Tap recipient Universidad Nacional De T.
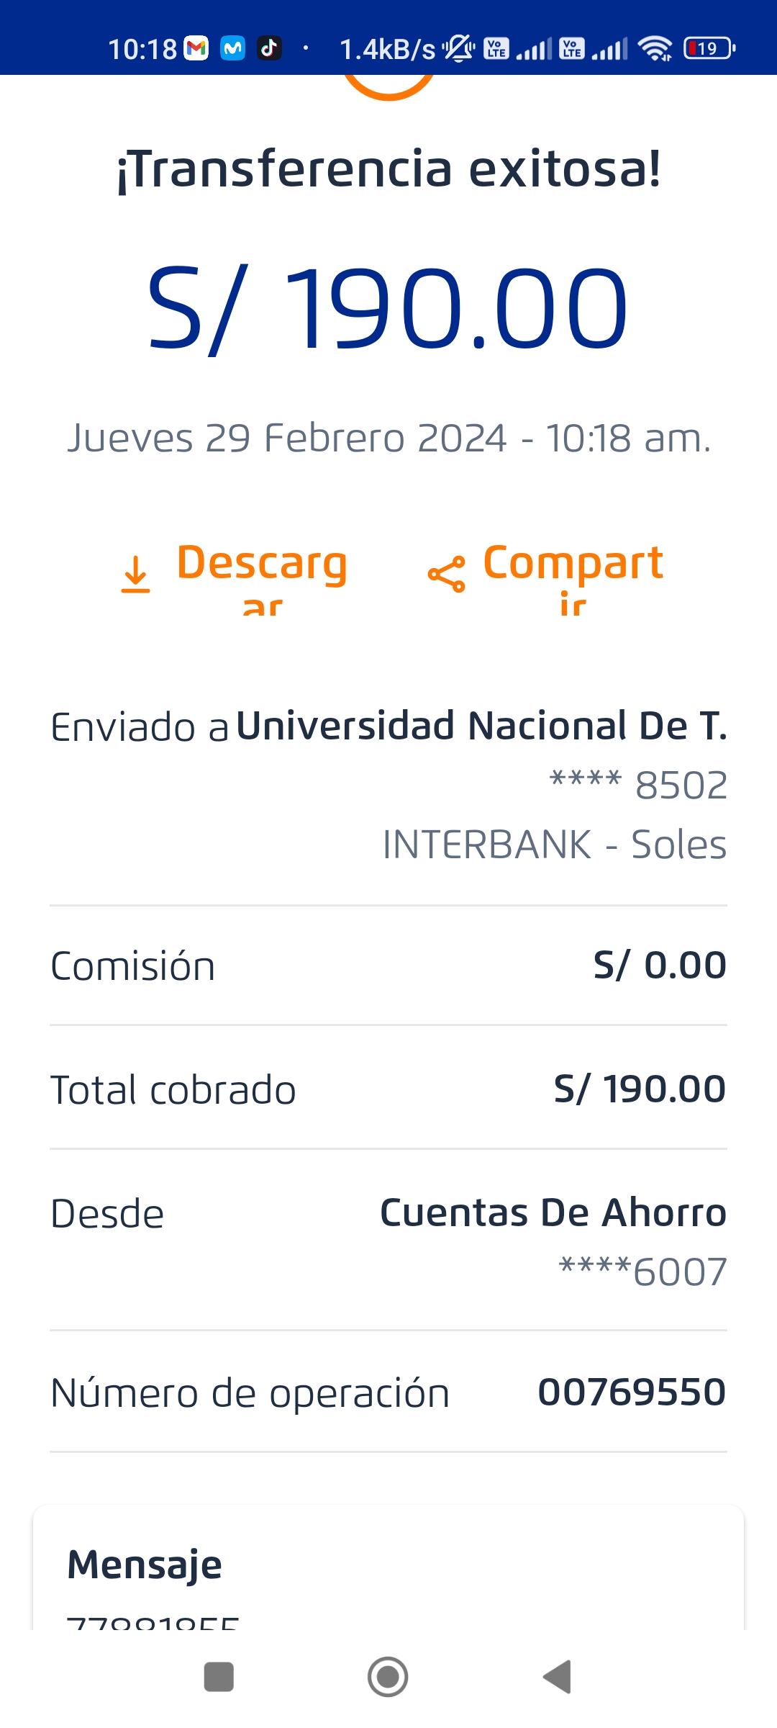Viewport: 777px width, 1728px height. click(x=481, y=726)
